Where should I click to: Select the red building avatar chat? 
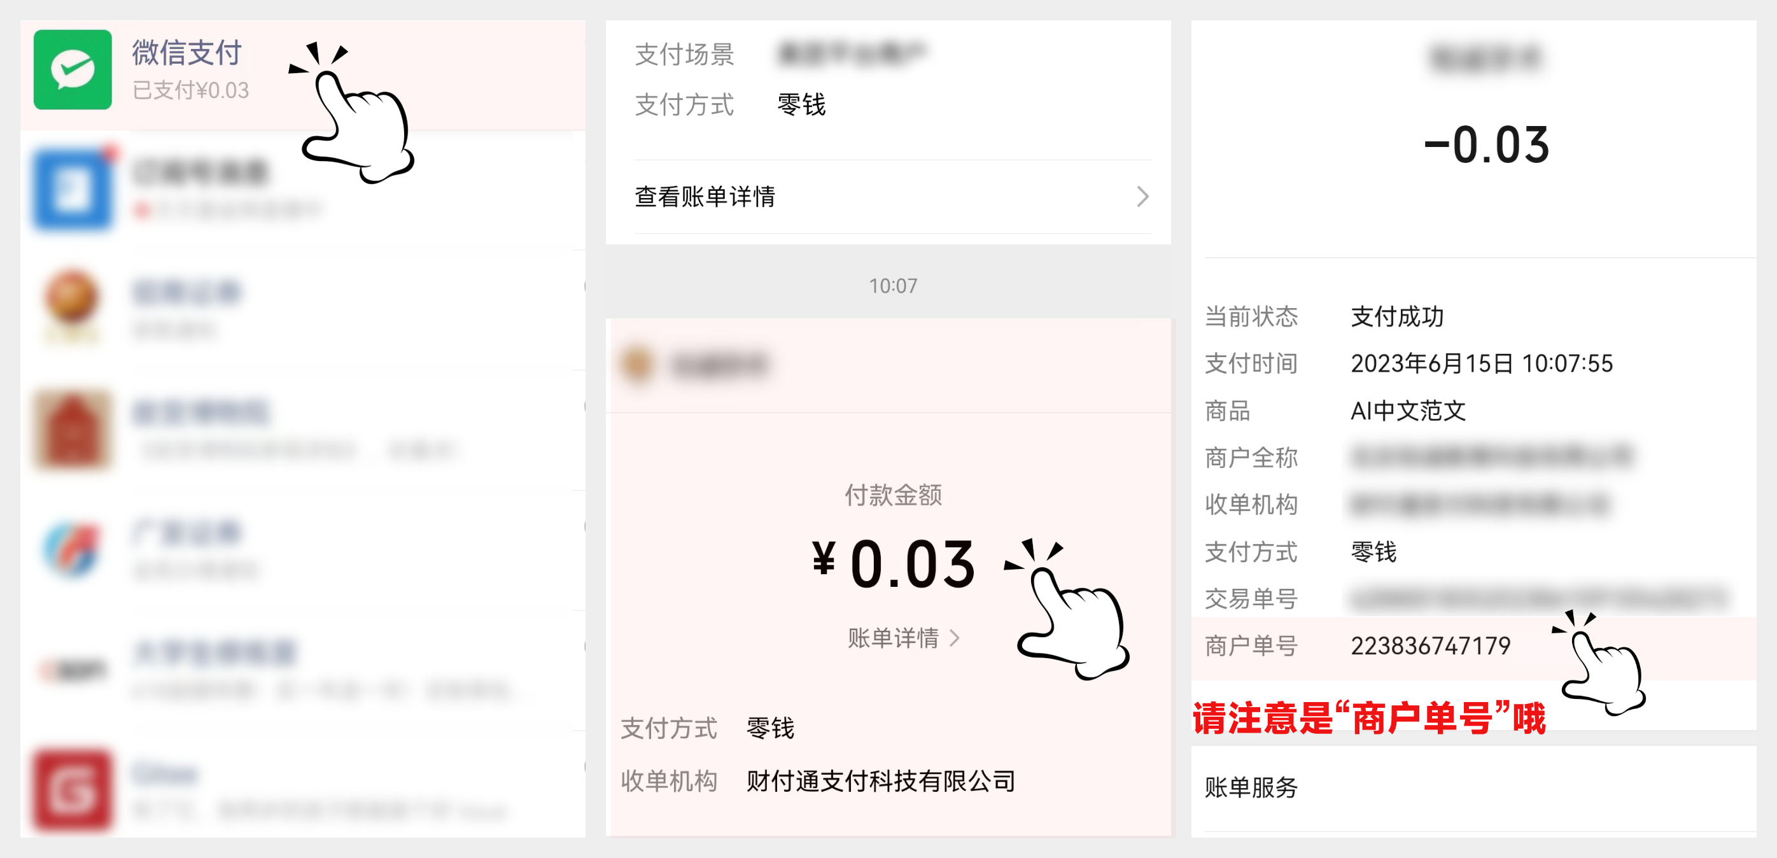[x=73, y=429]
